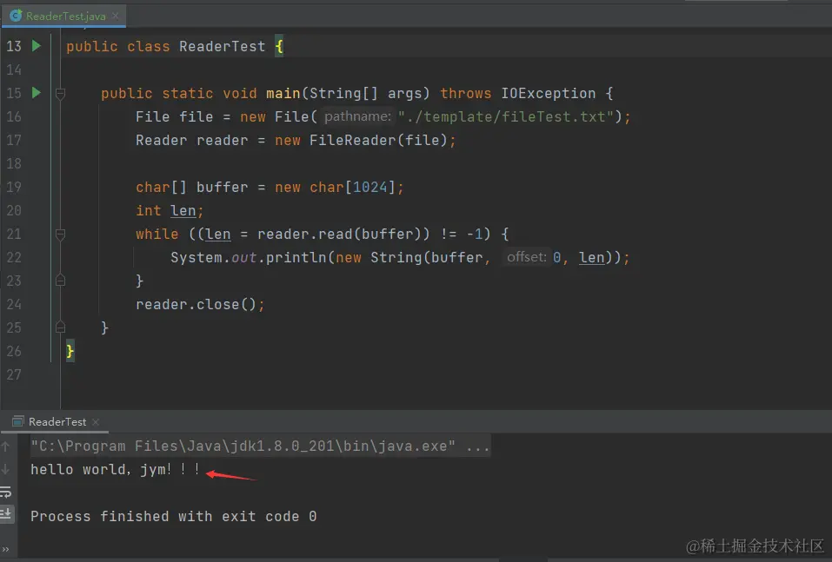Image resolution: width=832 pixels, height=562 pixels.
Task: Click "Process finished with exit code 0"
Action: click(174, 517)
